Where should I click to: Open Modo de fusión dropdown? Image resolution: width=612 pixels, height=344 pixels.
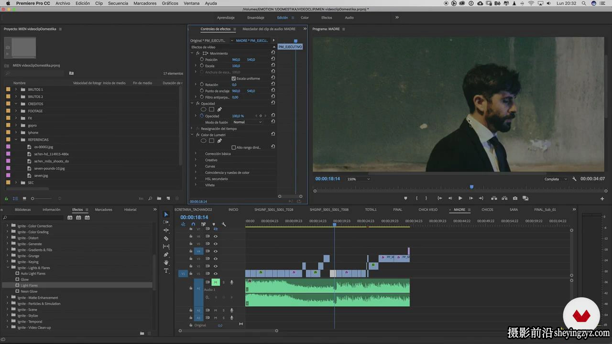[248, 122]
